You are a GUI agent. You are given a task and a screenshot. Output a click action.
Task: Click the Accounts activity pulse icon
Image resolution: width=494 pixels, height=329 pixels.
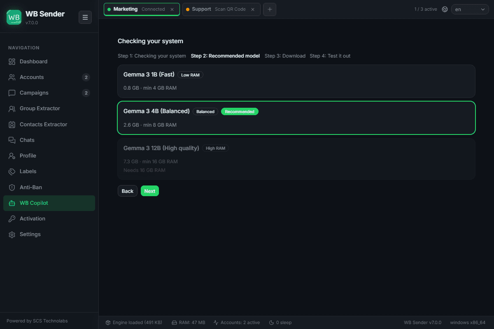pyautogui.click(x=216, y=322)
